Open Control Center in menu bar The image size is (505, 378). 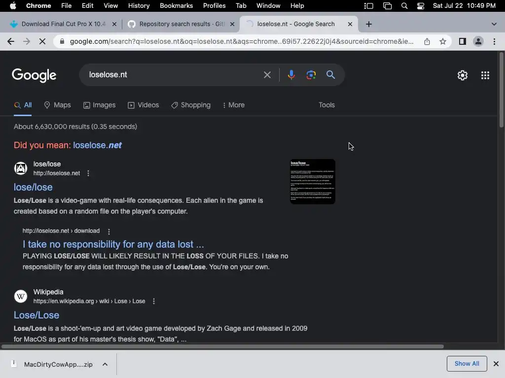tap(421, 6)
